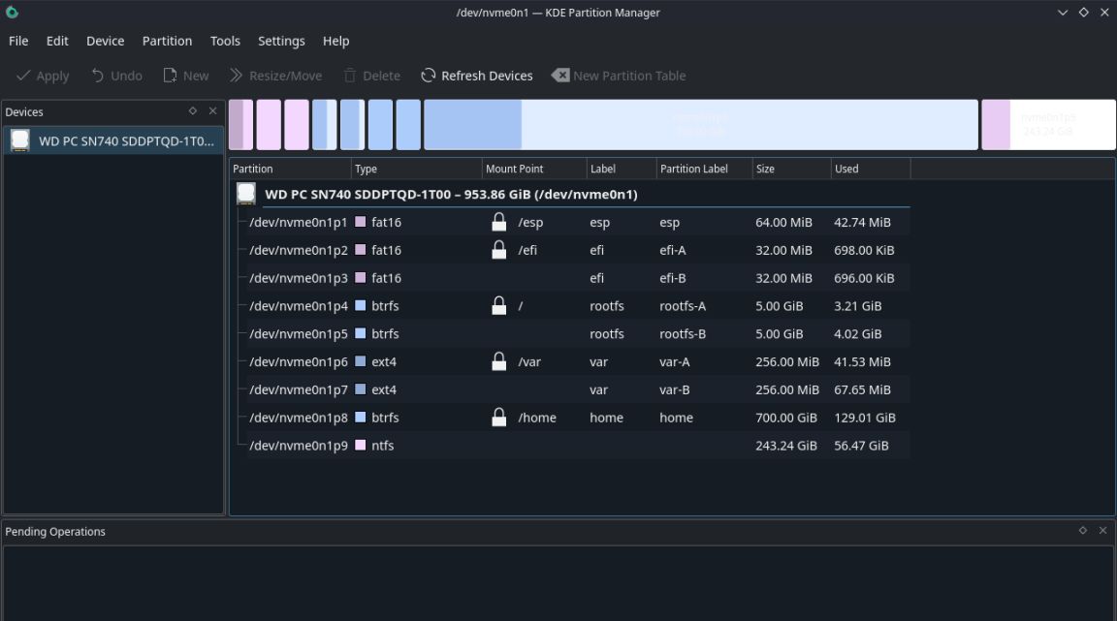Click New Partition Table
The height and width of the screenshot is (621, 1117).
619,76
